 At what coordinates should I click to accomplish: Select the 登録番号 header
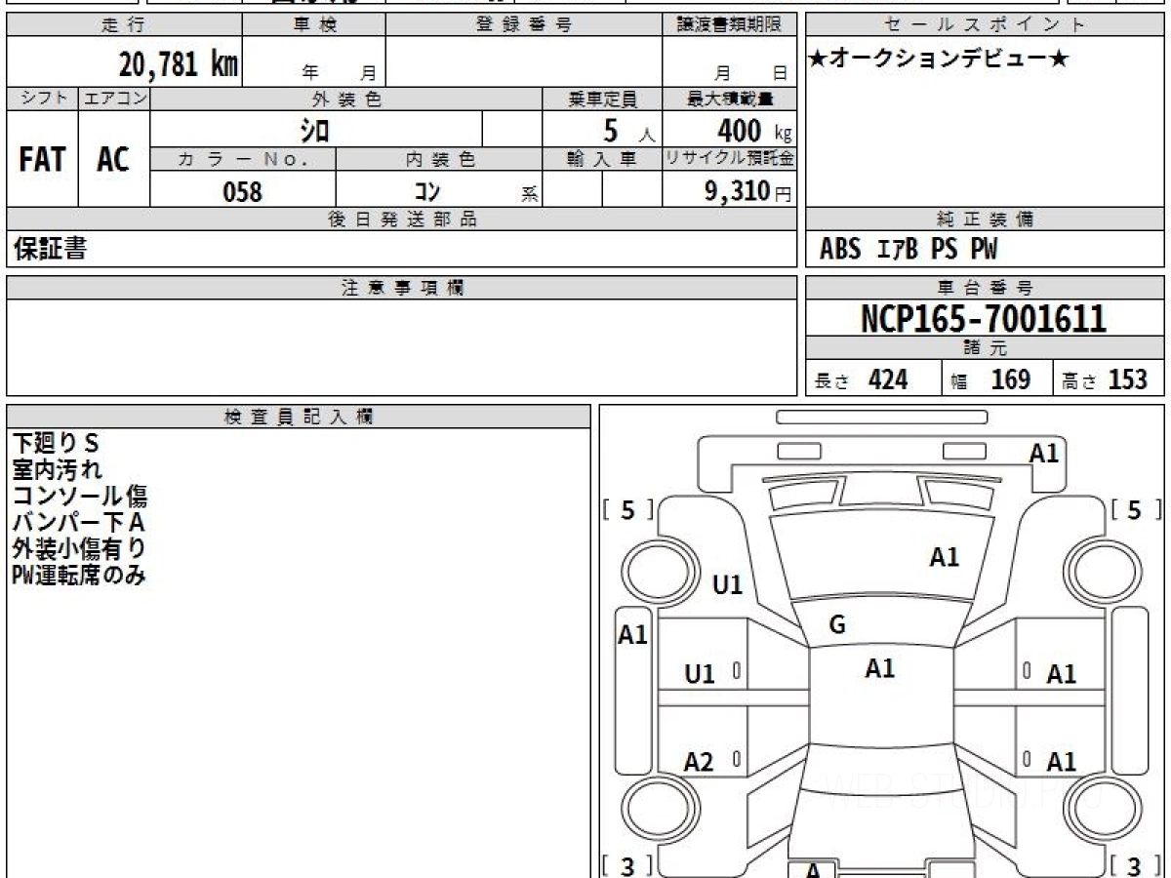(524, 25)
